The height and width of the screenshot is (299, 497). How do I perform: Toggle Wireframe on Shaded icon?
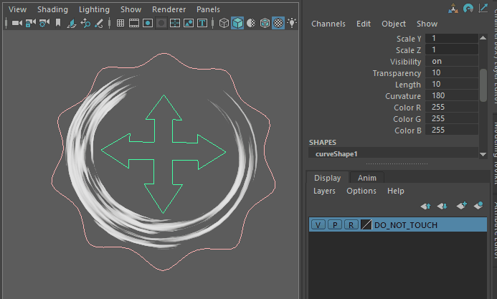(x=265, y=23)
